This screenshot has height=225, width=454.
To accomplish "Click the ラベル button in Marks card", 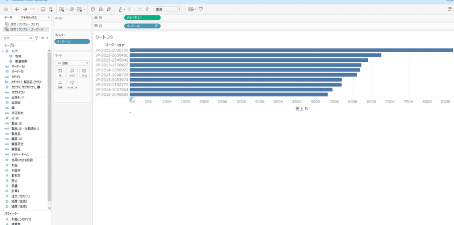I will tap(84, 72).
